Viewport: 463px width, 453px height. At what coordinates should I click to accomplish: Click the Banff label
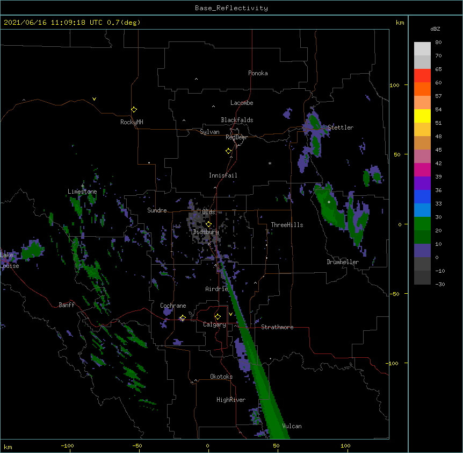67,305
